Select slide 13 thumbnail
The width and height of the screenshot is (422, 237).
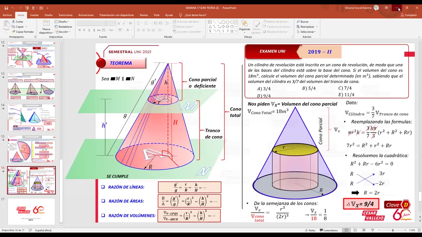coord(31,86)
